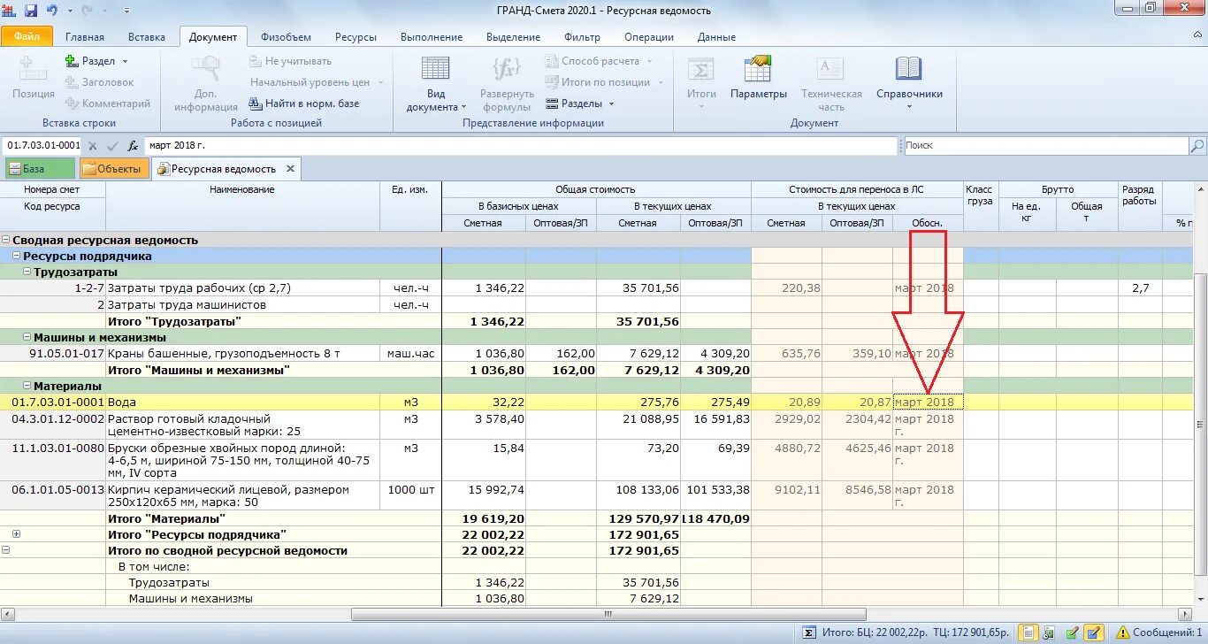
Task: Click the Поиск search field
Action: coord(1046,145)
